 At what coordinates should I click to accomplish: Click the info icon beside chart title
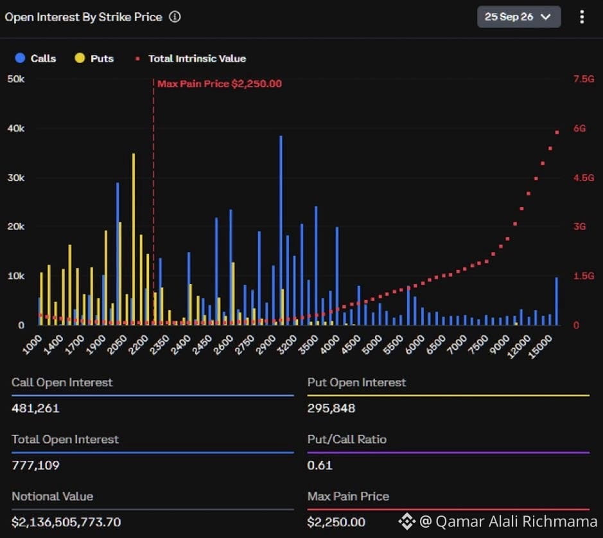pyautogui.click(x=175, y=17)
